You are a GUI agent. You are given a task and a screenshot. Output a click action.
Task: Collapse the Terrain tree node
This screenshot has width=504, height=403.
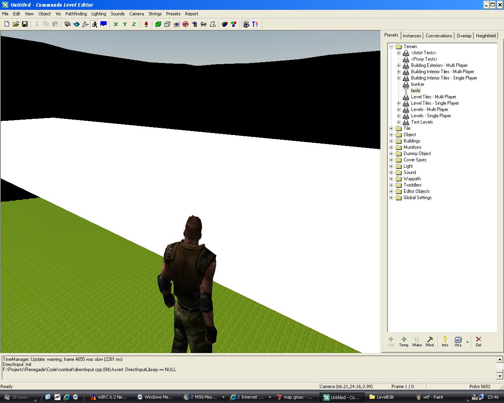[391, 46]
